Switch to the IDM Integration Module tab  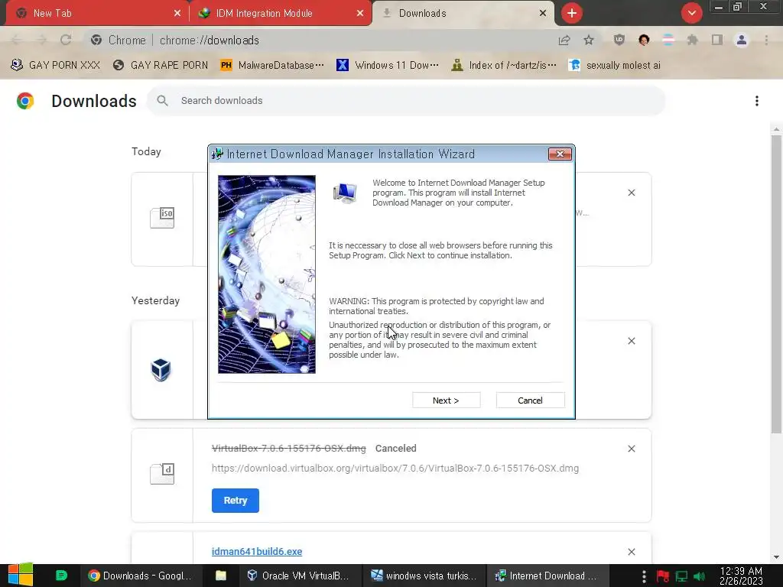click(x=280, y=14)
